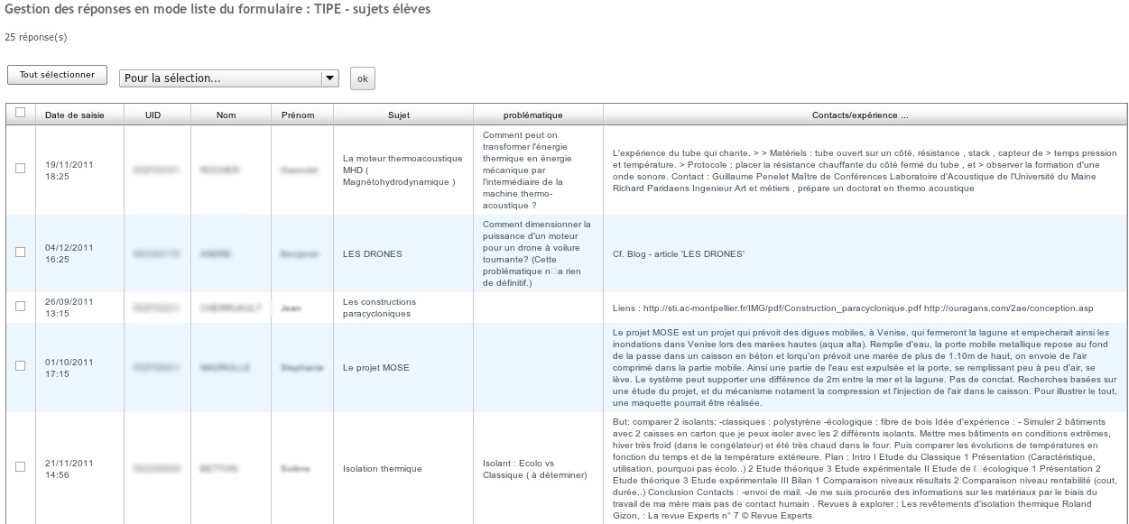Check the 'LES DRONES' row checkbox
Image resolution: width=1129 pixels, height=524 pixels.
[20, 253]
